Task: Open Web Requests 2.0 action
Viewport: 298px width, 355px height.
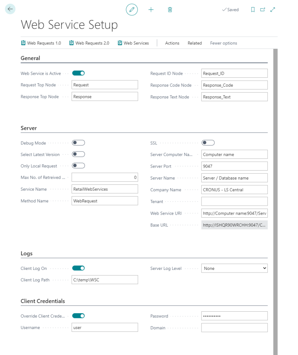Action: [x=89, y=43]
